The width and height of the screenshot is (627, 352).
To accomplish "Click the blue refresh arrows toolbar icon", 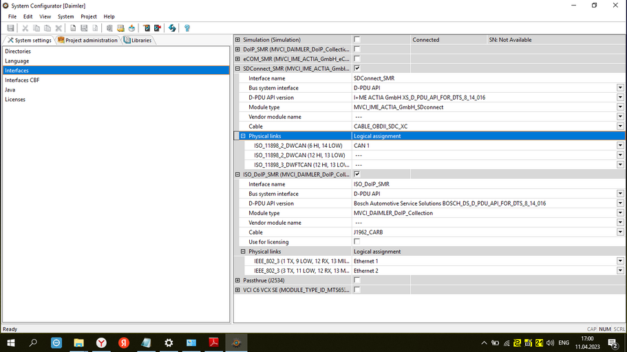I will (172, 28).
